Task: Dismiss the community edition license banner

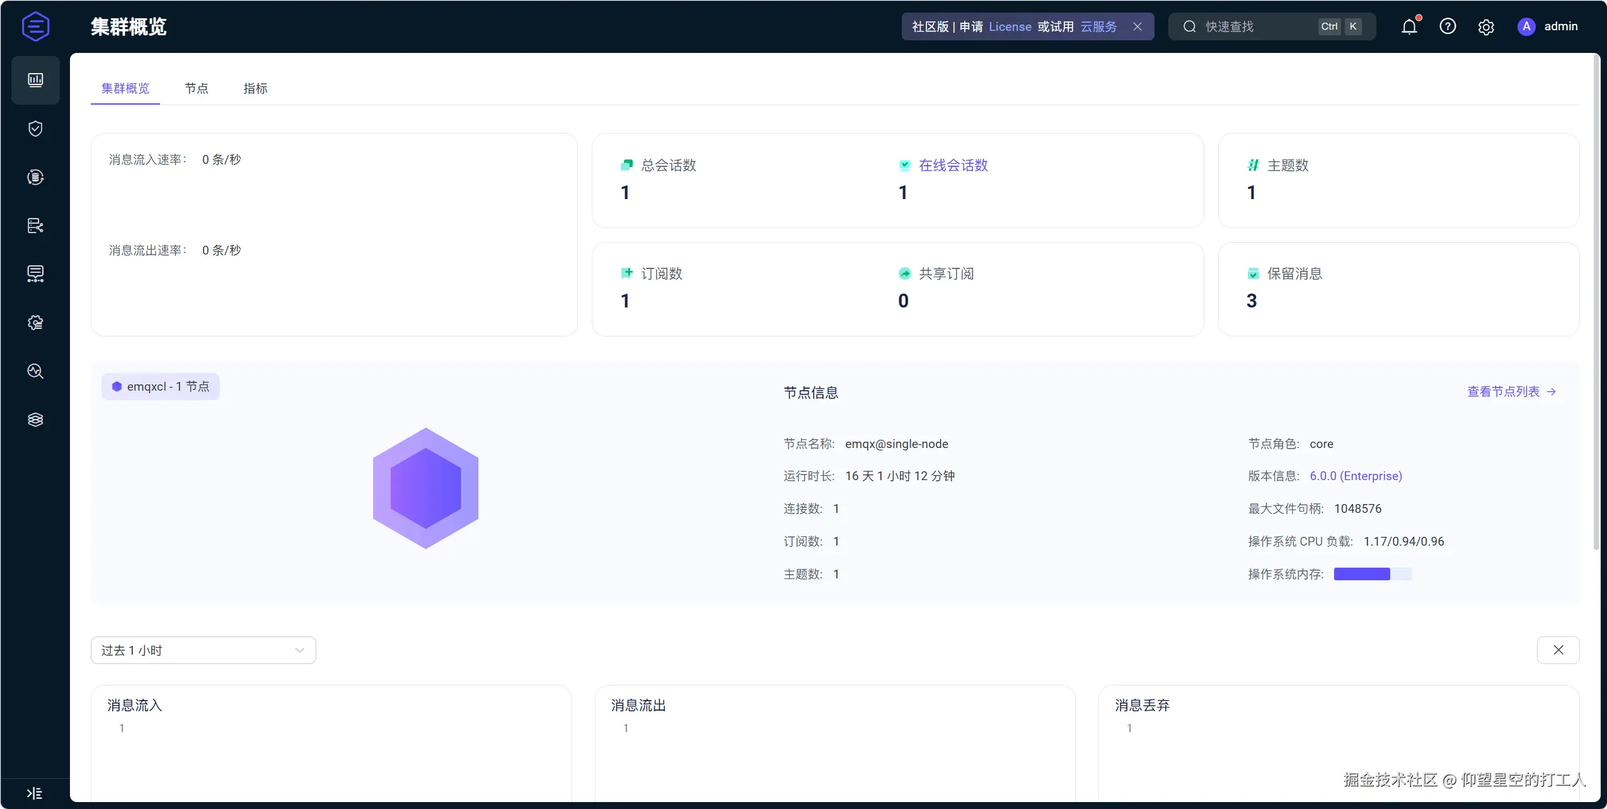Action: point(1138,26)
